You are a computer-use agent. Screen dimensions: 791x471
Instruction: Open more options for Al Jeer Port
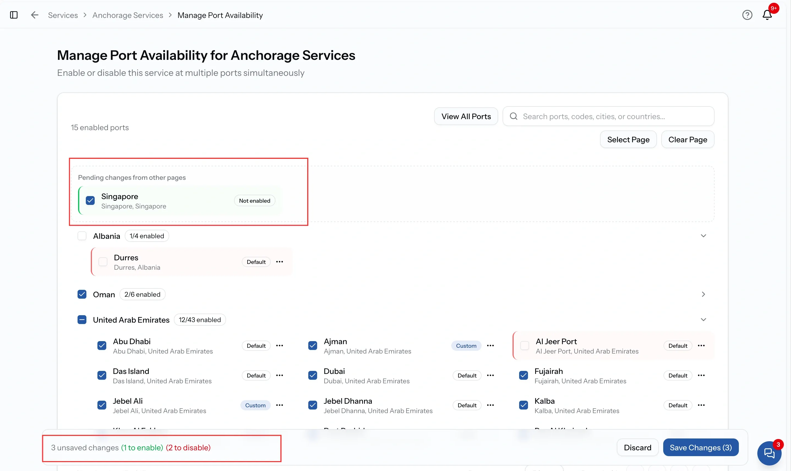point(701,346)
